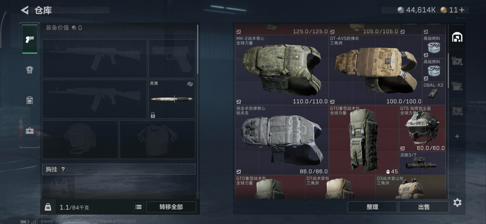Add currency with the plus beside 11
Image resolution: width=486 pixels, height=224 pixels.
[462, 10]
